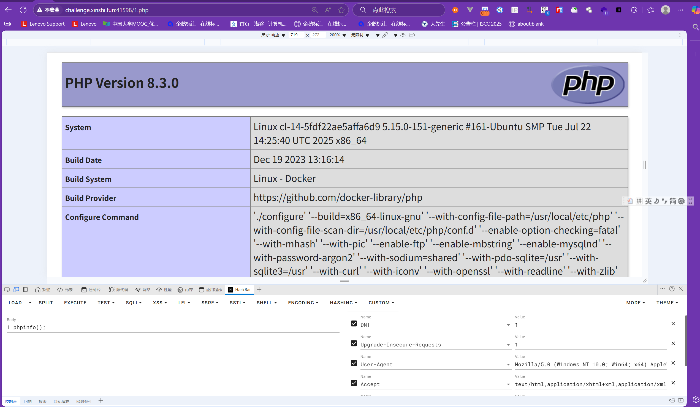Click the favorites star in address bar

click(x=341, y=10)
